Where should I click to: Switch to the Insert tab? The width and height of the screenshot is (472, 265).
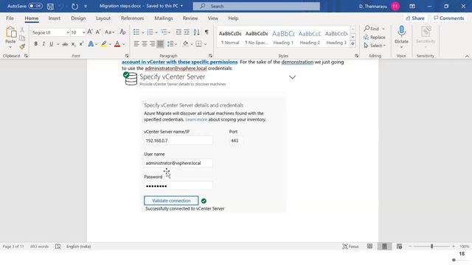pos(54,18)
